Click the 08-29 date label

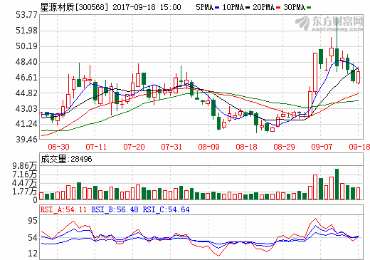click(x=284, y=147)
